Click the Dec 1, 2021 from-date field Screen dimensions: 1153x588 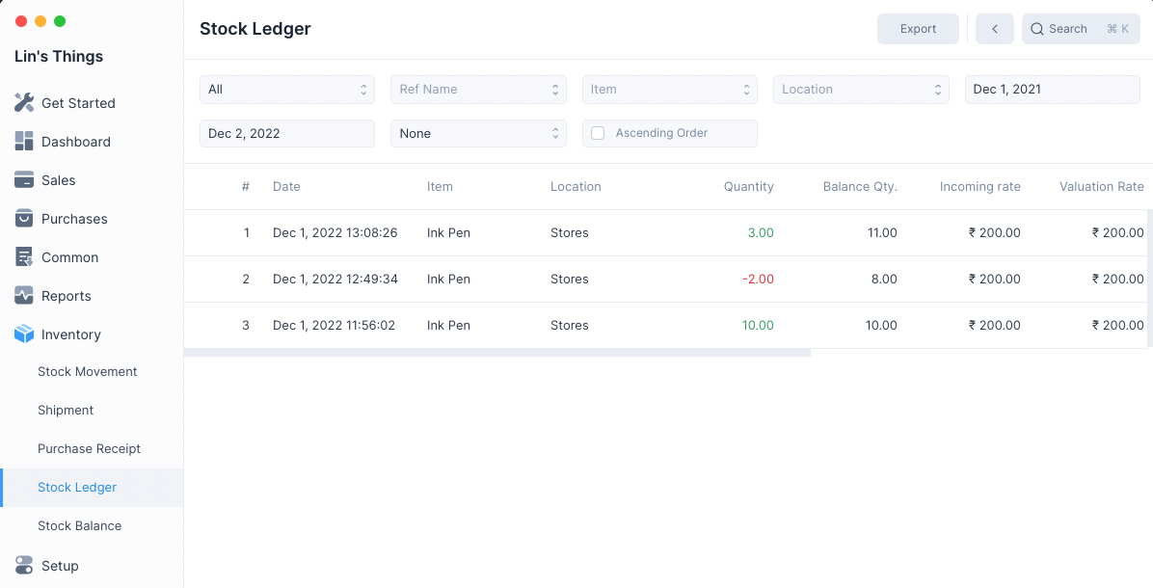point(1052,90)
